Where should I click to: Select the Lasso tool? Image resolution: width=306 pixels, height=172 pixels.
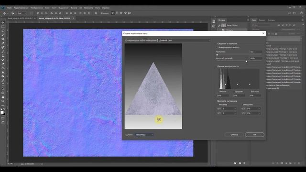[x=3, y=31]
